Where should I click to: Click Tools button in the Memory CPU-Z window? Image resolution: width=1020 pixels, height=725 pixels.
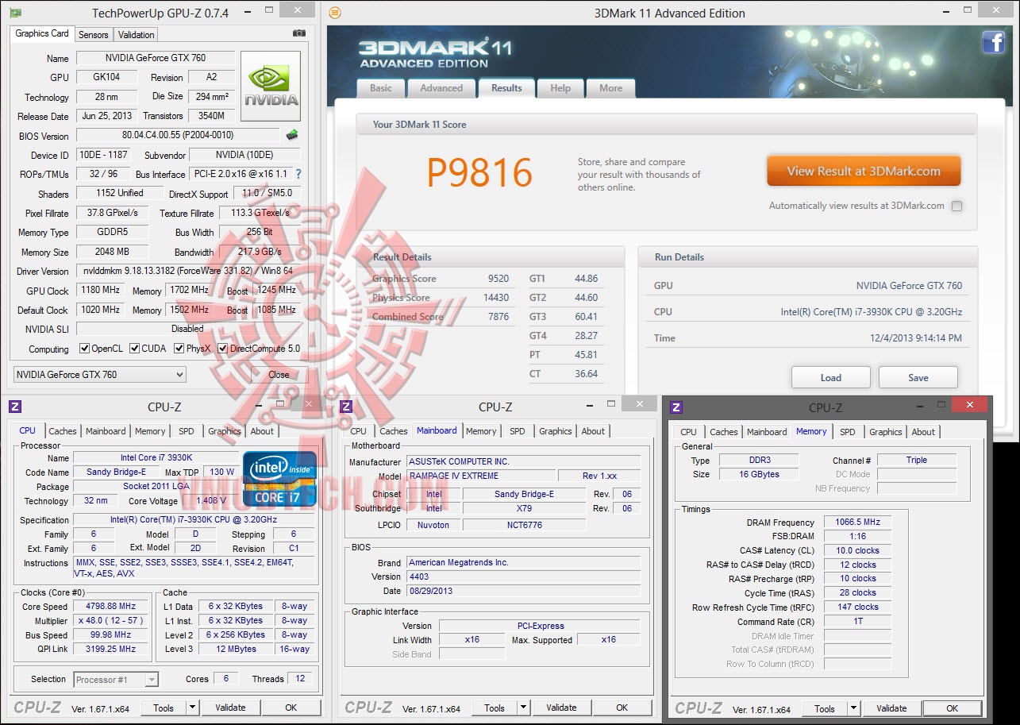(825, 708)
